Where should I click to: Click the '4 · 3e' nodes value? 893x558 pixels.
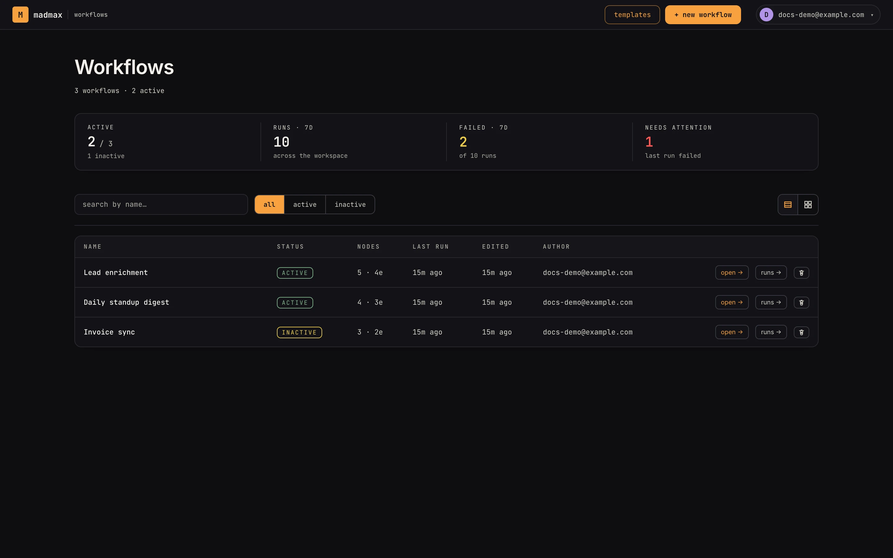370,303
